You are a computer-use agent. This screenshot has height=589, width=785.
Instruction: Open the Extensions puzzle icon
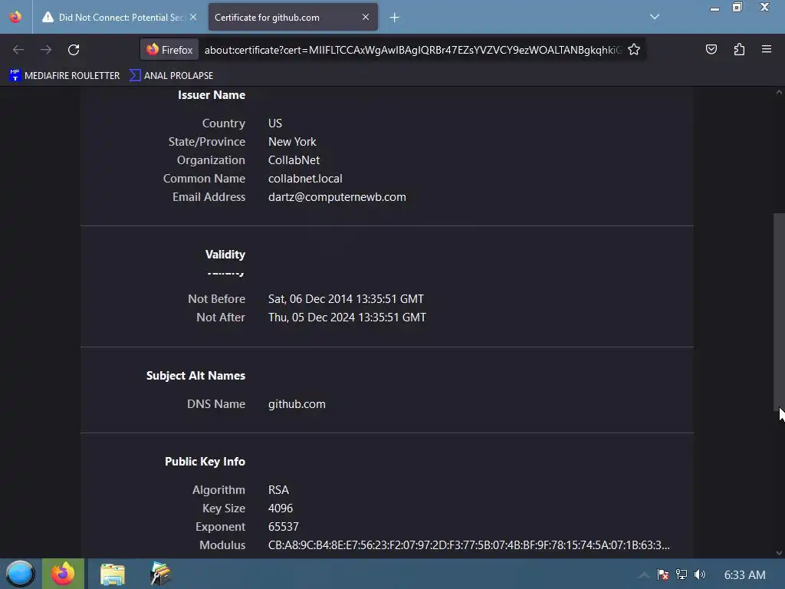click(x=739, y=49)
